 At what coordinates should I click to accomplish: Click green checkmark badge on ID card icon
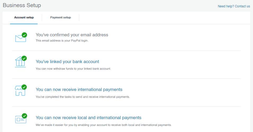[25, 116]
